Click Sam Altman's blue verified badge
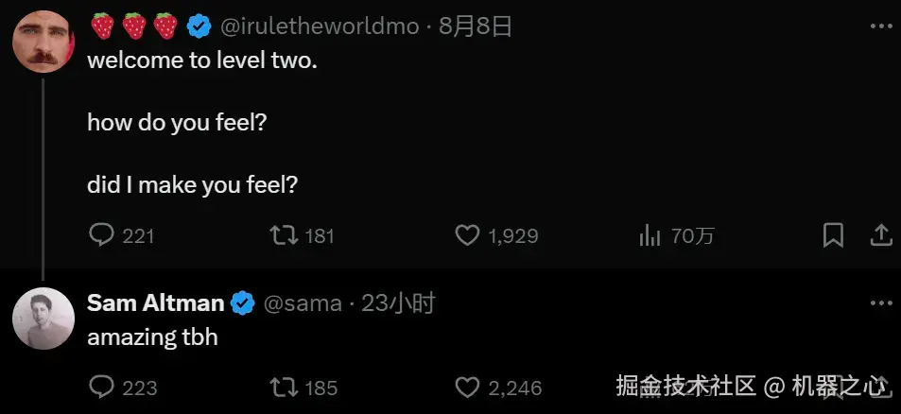 [243, 303]
